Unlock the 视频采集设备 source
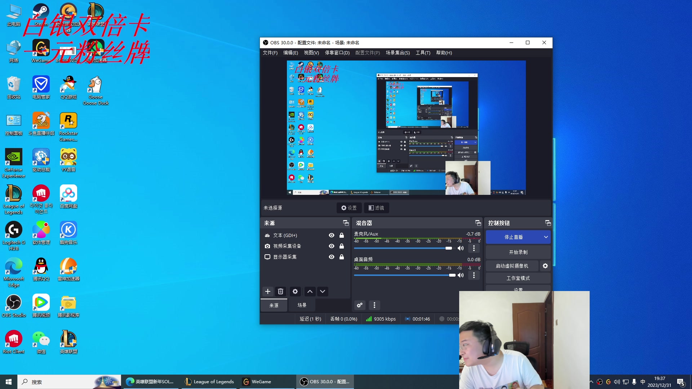 click(342, 246)
